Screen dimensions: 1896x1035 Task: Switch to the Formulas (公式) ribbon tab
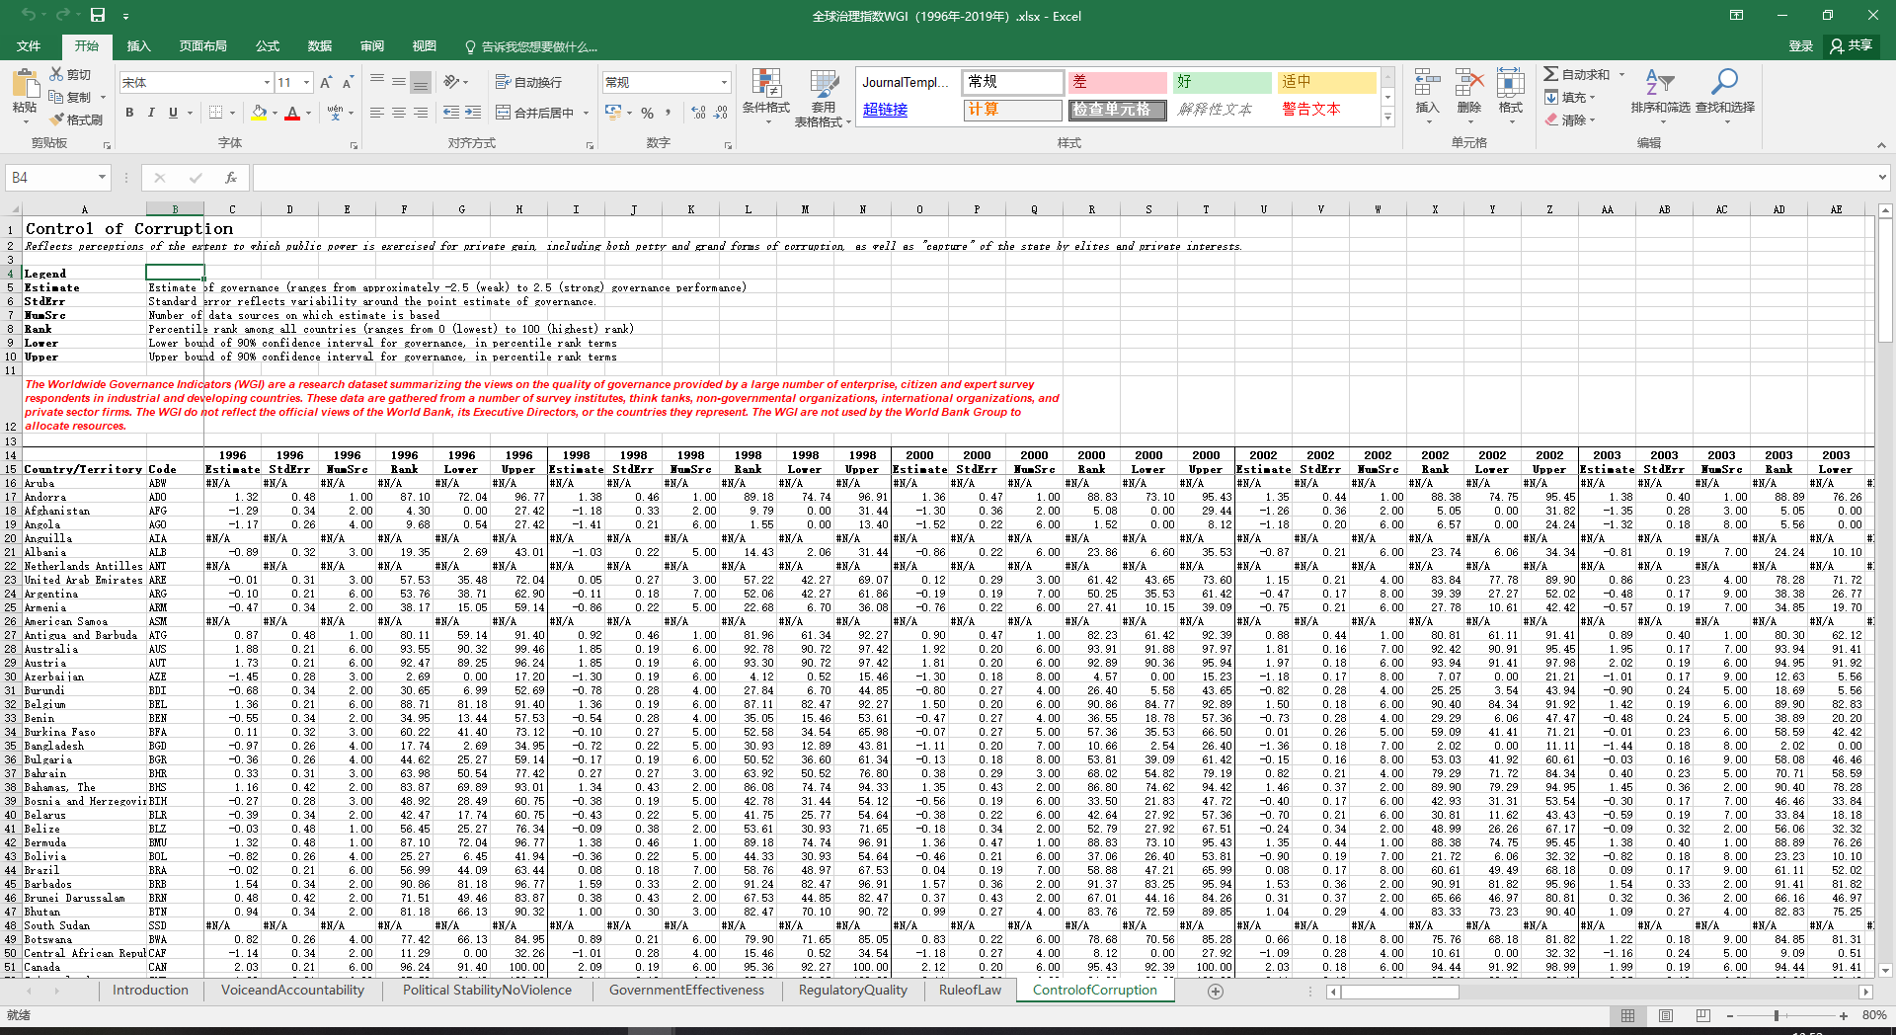tap(268, 45)
